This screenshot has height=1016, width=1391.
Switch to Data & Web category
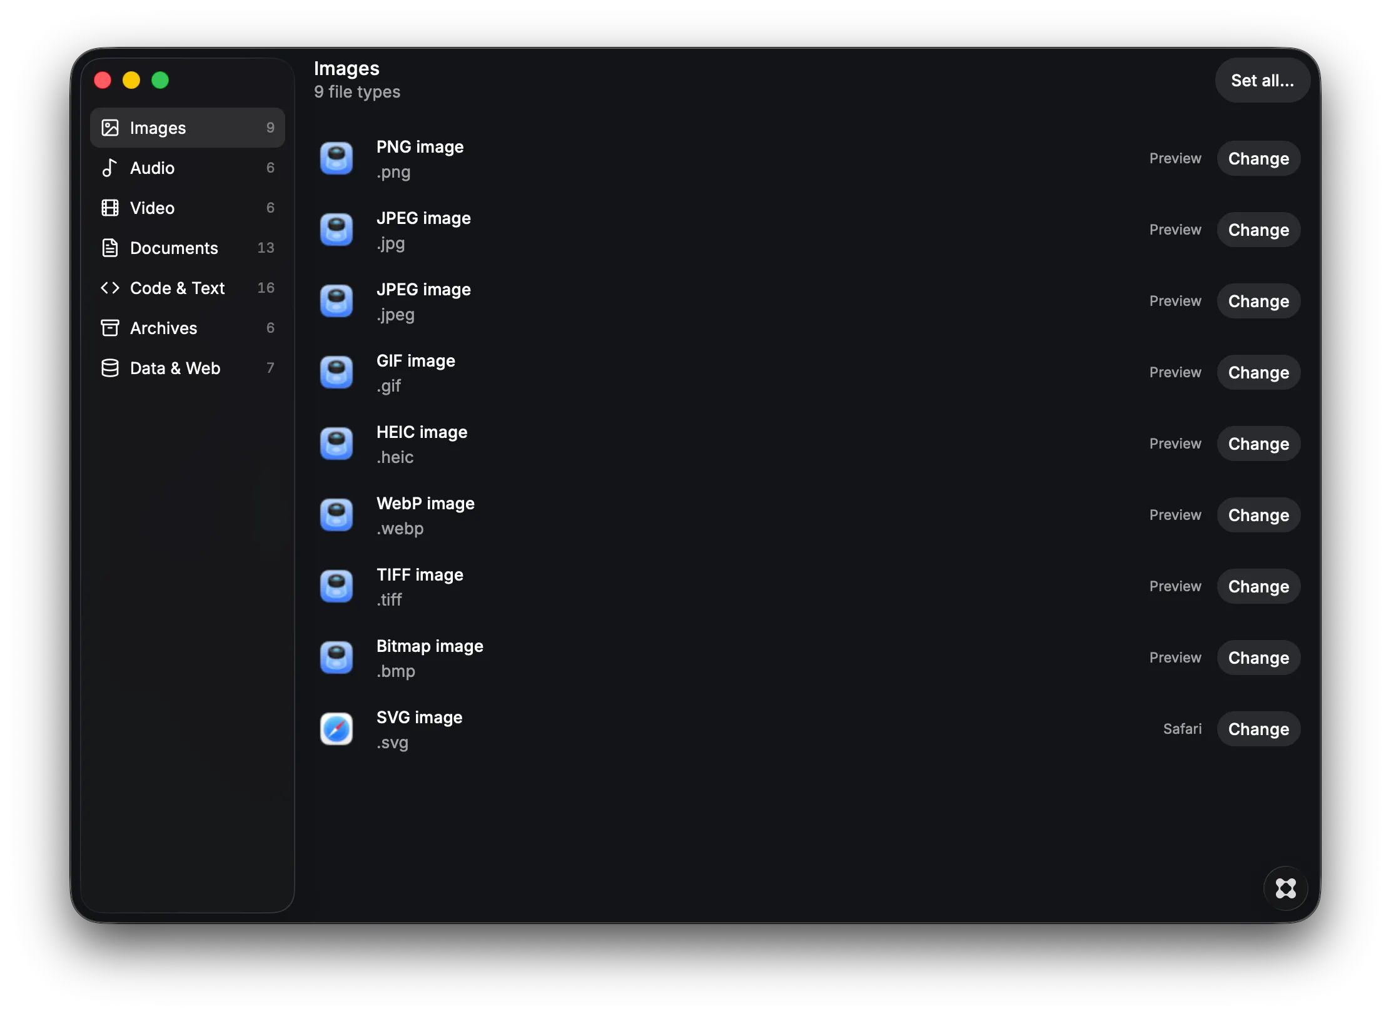coord(188,368)
